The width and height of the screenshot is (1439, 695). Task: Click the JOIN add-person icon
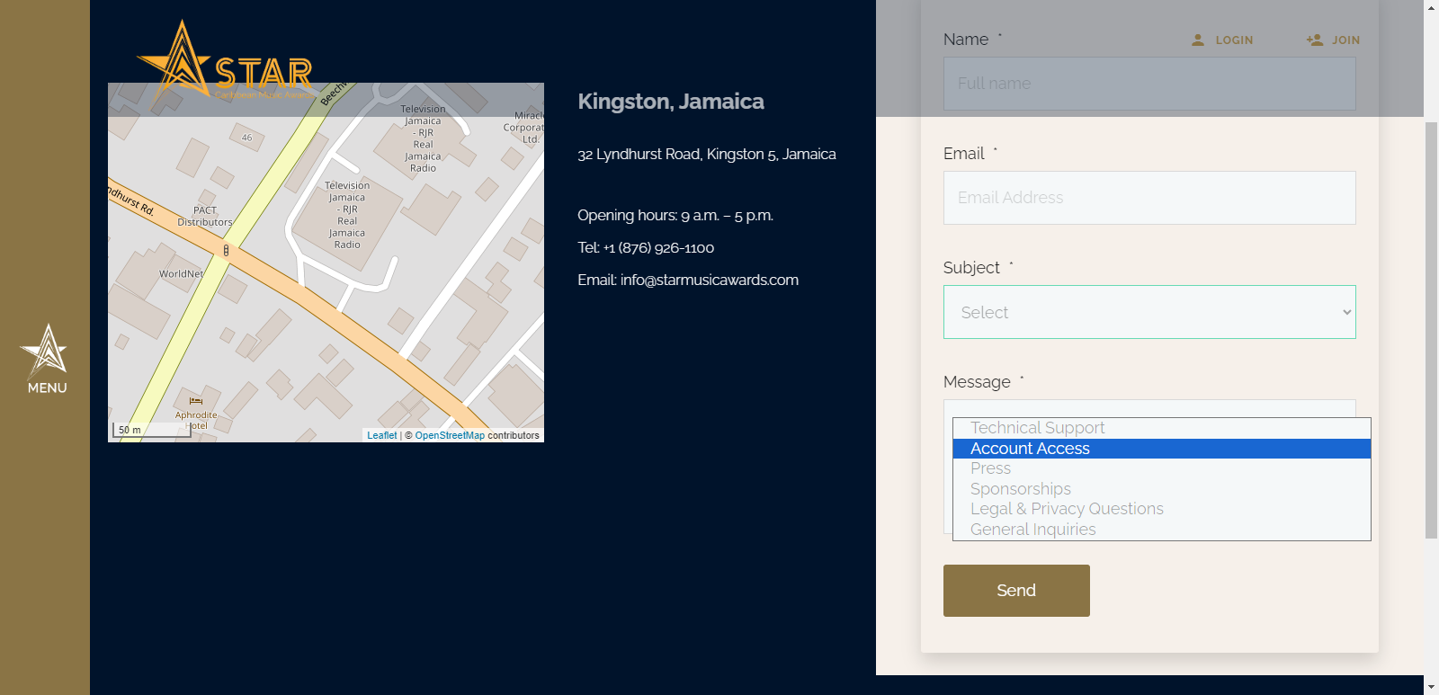coord(1315,40)
